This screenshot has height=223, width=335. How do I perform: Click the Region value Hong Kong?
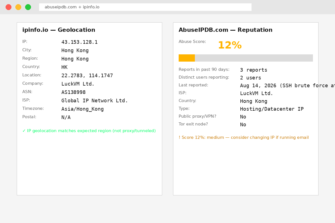[x=75, y=59]
